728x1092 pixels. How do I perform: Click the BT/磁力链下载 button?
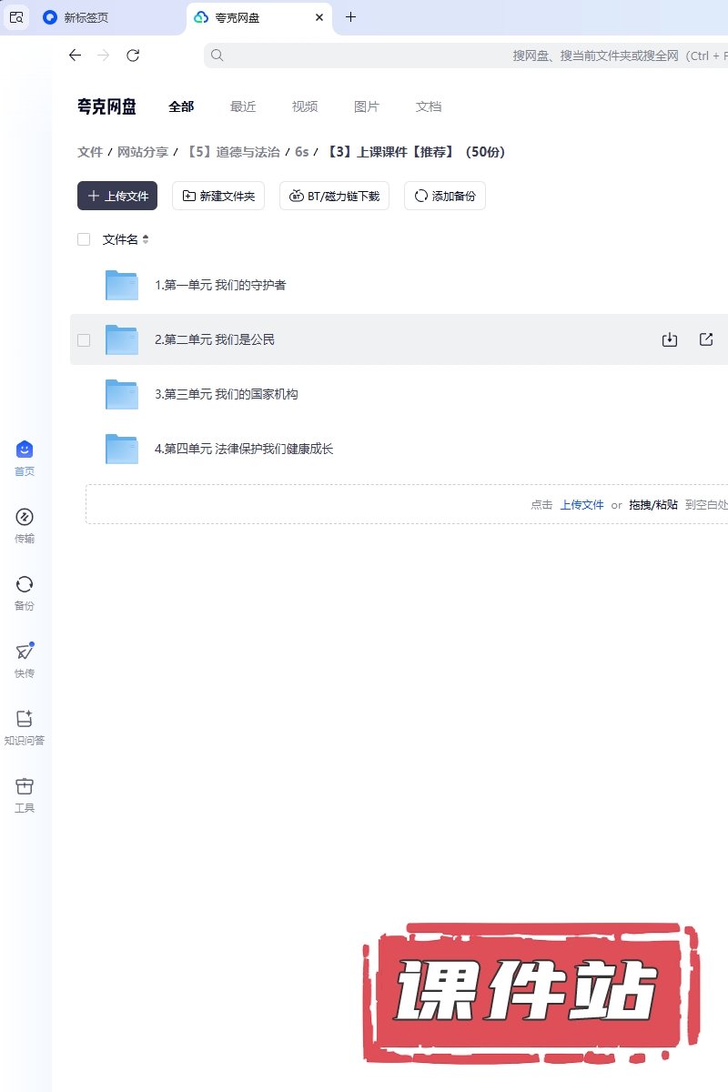pos(334,196)
